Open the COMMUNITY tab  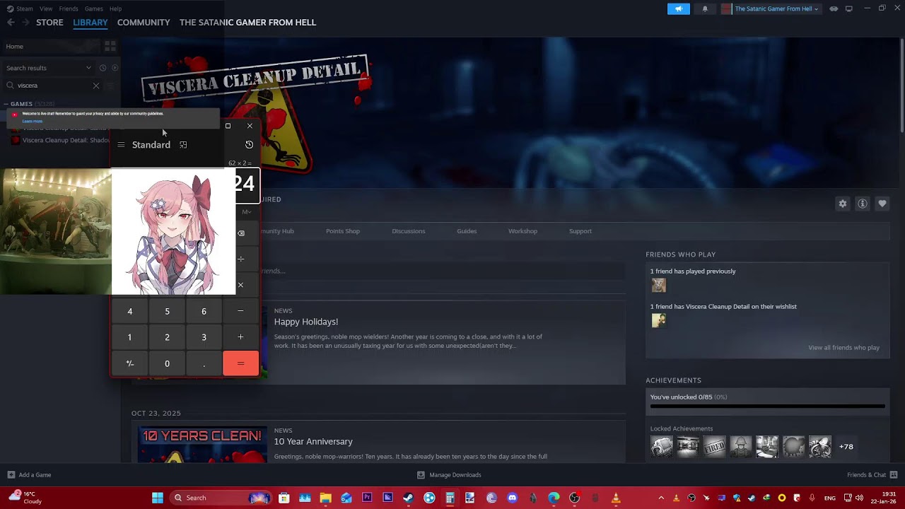144,23
